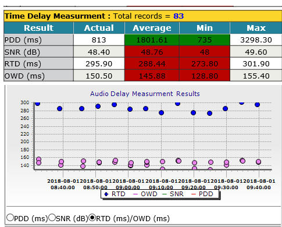Click the green PDD average cell 1801.61
This screenshot has width=282, height=227.
152,40
